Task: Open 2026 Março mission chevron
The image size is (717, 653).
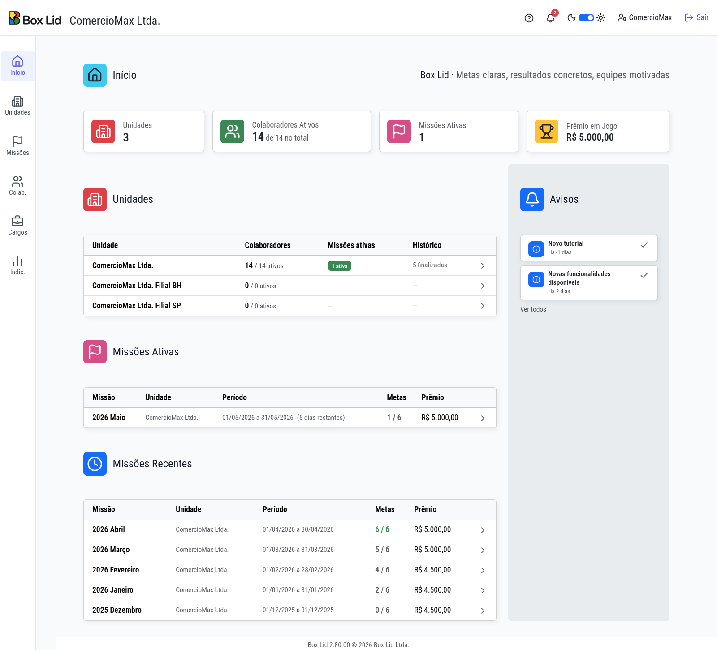Action: (x=483, y=550)
